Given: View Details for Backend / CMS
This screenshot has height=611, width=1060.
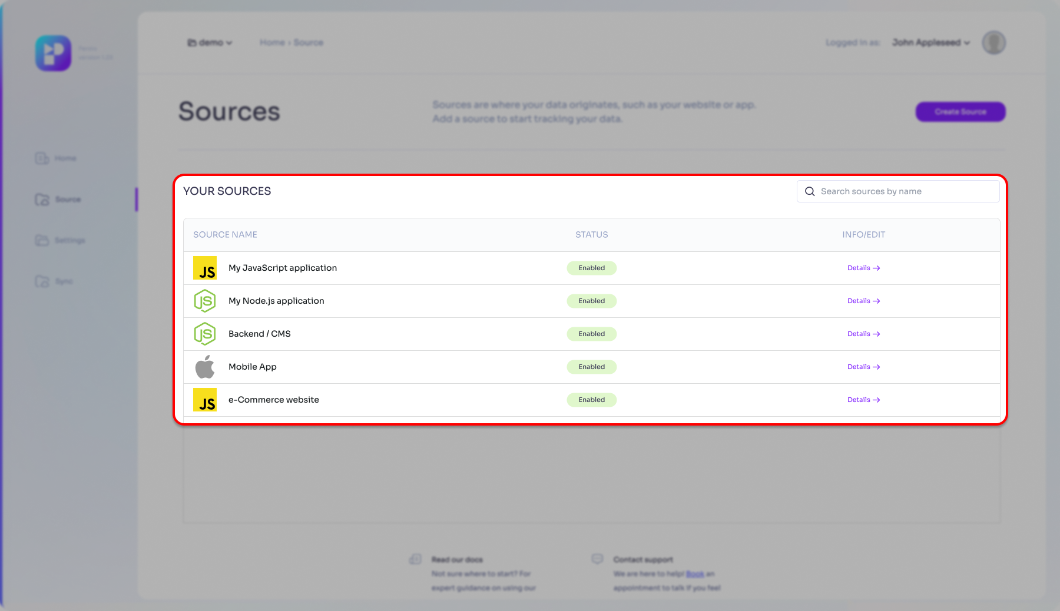Looking at the screenshot, I should [863, 334].
